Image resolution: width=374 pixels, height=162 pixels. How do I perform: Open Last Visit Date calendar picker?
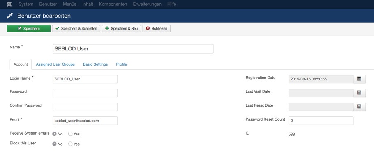tap(359, 93)
